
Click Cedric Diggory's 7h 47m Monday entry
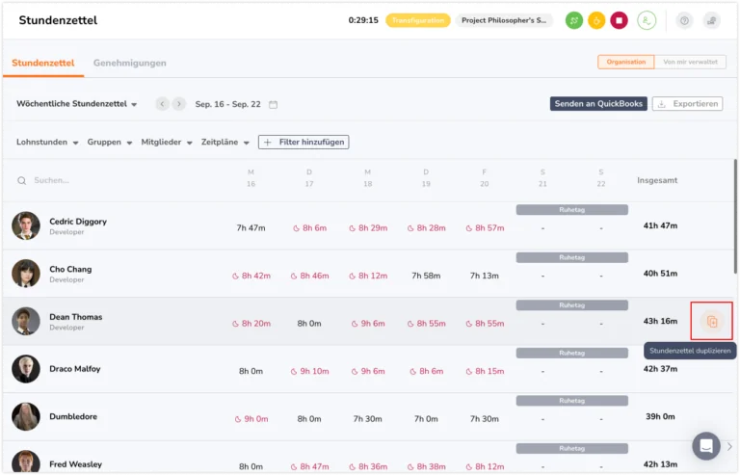(x=251, y=227)
